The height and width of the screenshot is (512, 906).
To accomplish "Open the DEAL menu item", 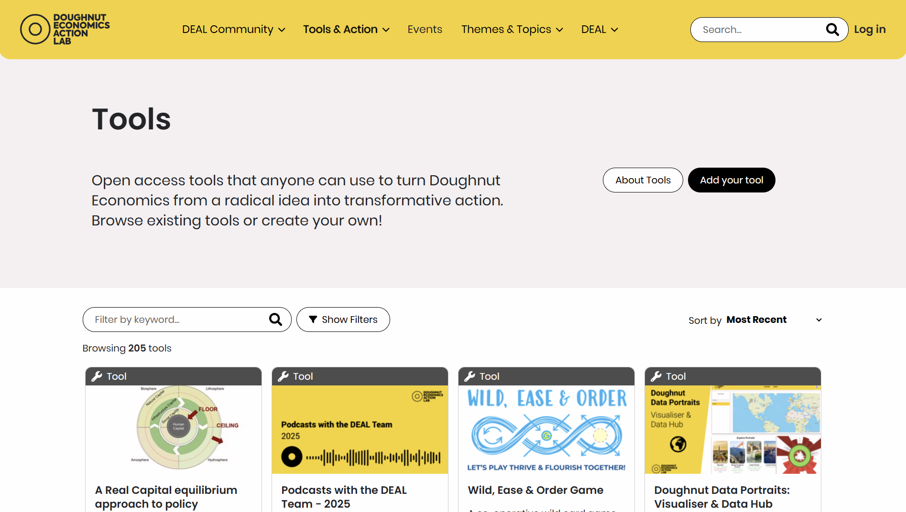I will (x=600, y=30).
